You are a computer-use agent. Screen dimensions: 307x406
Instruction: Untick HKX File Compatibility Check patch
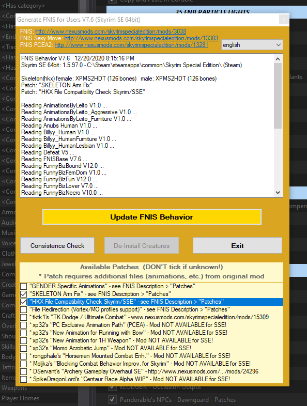[24, 302]
